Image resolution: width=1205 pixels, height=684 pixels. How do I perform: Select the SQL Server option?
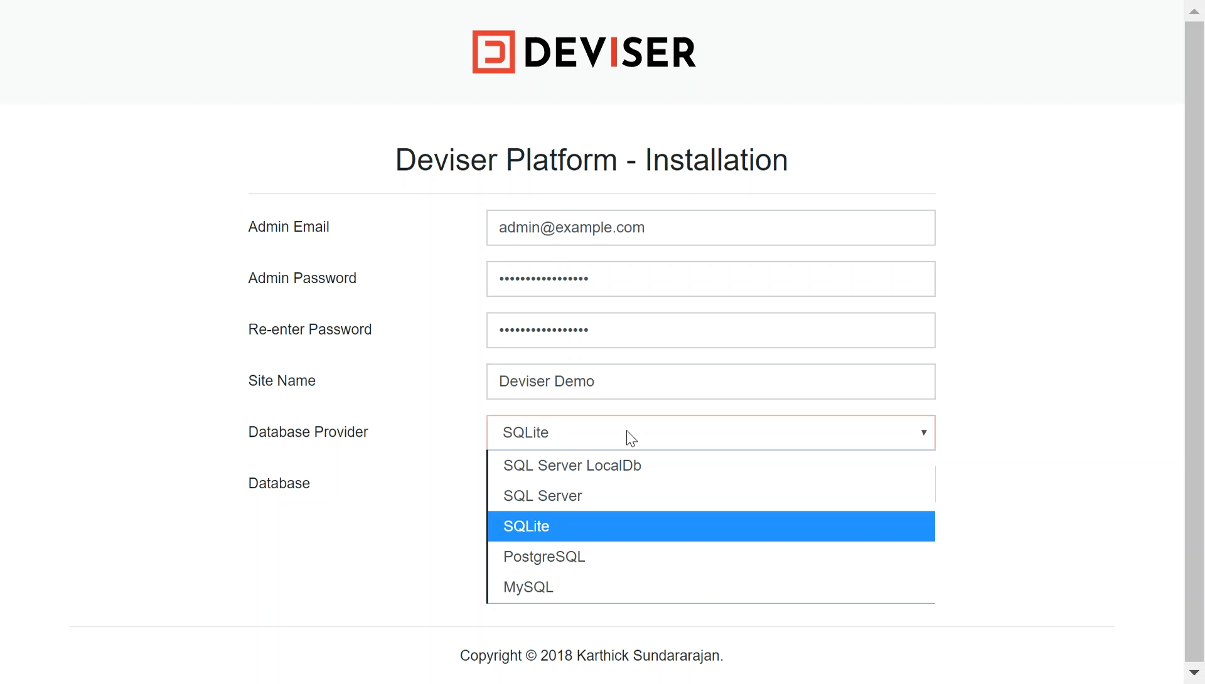542,495
